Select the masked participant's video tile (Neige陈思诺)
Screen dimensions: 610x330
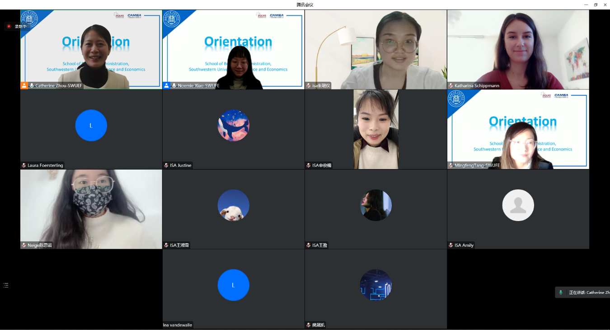point(91,208)
